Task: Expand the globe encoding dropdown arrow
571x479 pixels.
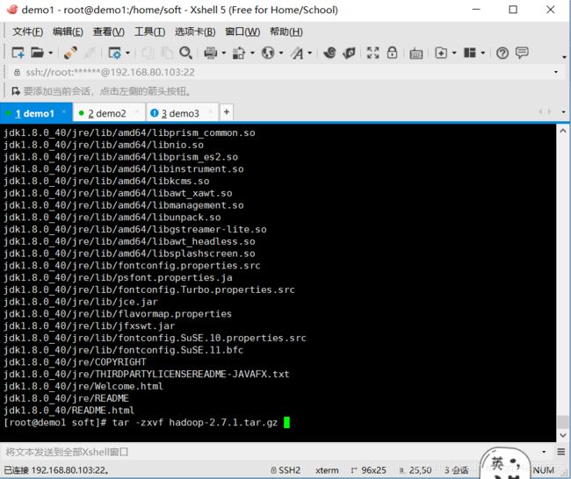Action: [281, 54]
